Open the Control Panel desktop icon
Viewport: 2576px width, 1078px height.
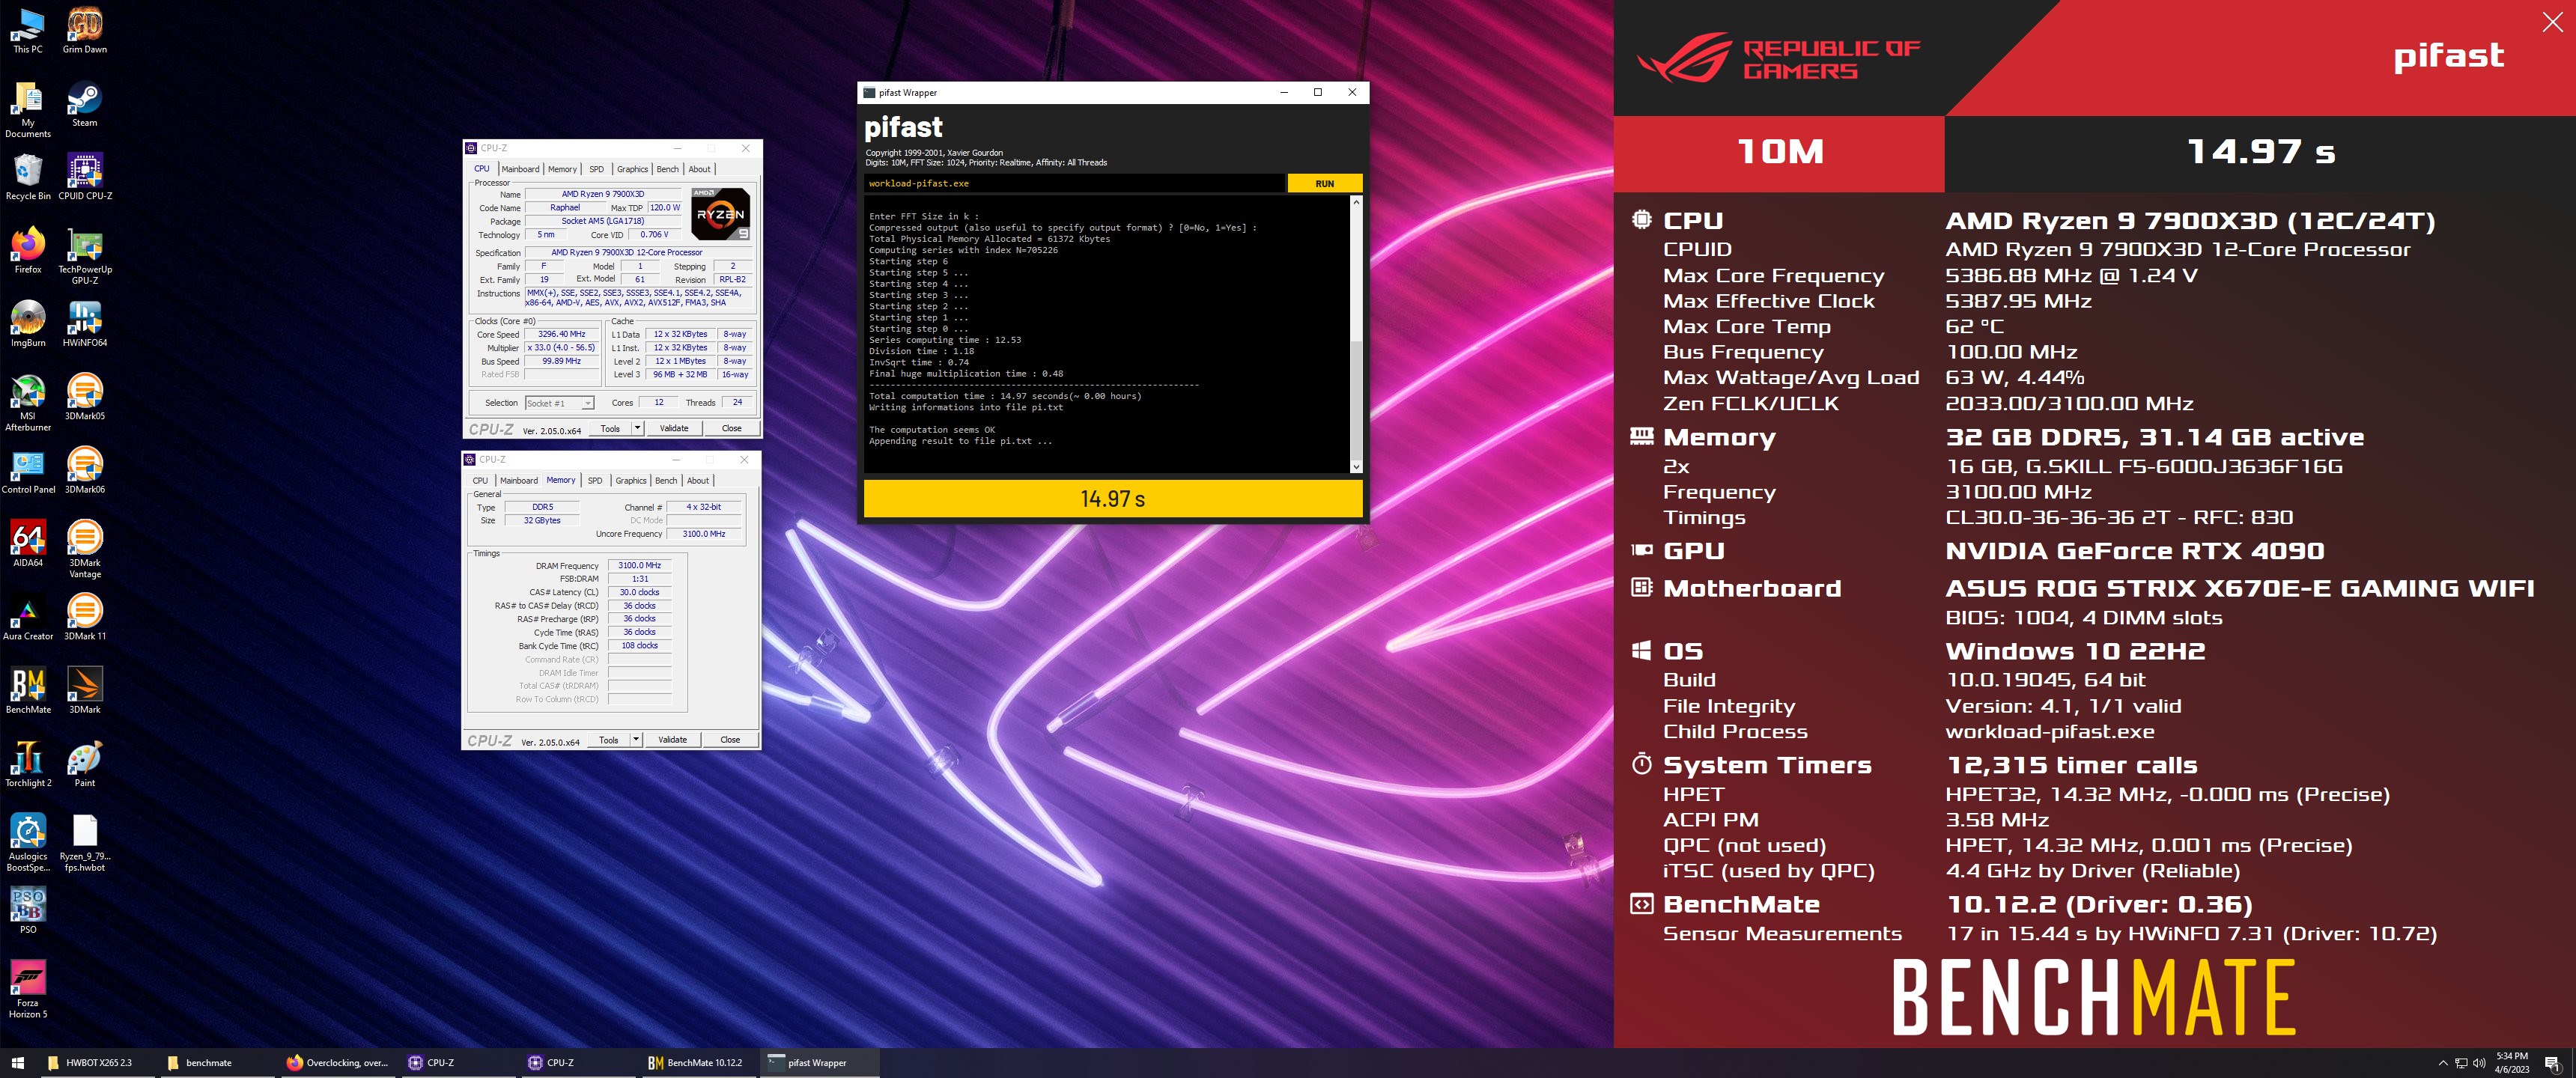click(28, 471)
